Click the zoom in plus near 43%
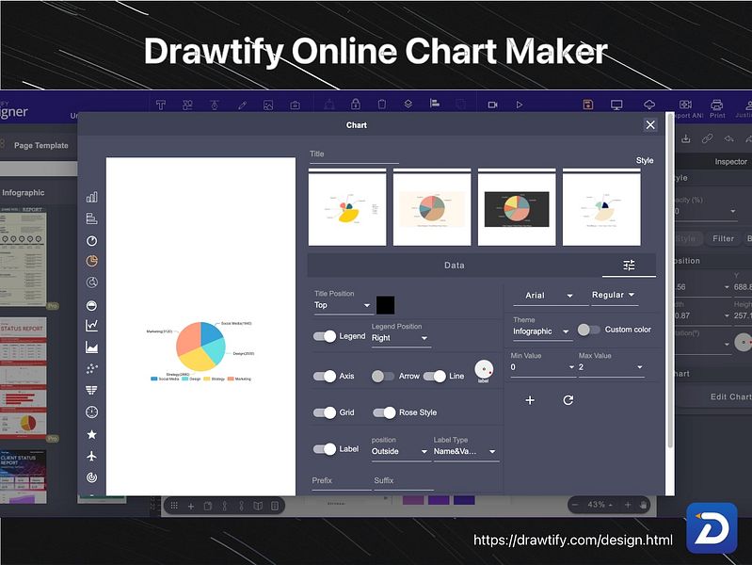Viewport: 752px width, 565px height. point(628,505)
